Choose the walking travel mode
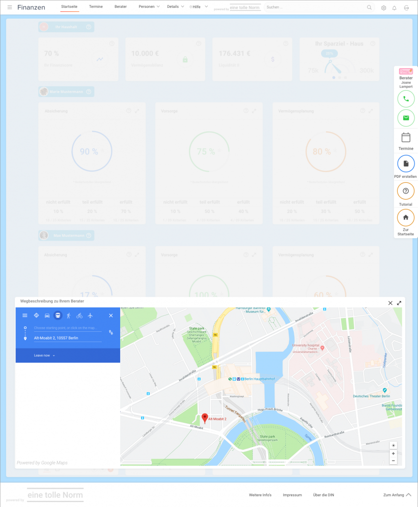Image resolution: width=418 pixels, height=507 pixels. tap(69, 315)
